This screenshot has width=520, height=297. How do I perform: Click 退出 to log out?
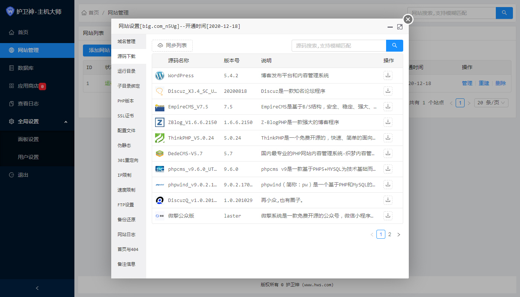pyautogui.click(x=37, y=175)
